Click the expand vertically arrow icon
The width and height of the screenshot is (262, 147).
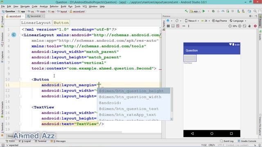tap(189, 26)
